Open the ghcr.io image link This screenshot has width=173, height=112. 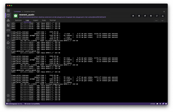tap(63, 17)
